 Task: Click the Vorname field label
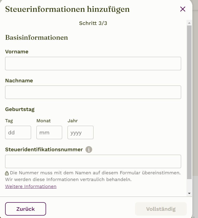click(17, 52)
